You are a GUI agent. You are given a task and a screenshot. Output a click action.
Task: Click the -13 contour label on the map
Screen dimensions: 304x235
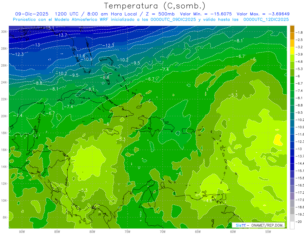[x=36, y=45]
